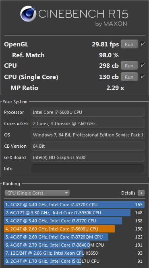Click the Cinebench sphere logo icon
This screenshot has height=268, width=149.
click(28, 14)
